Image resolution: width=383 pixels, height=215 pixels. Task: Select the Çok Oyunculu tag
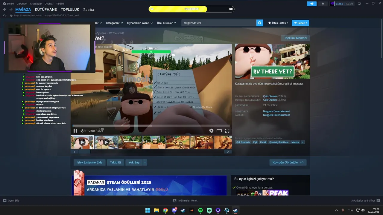point(243,142)
